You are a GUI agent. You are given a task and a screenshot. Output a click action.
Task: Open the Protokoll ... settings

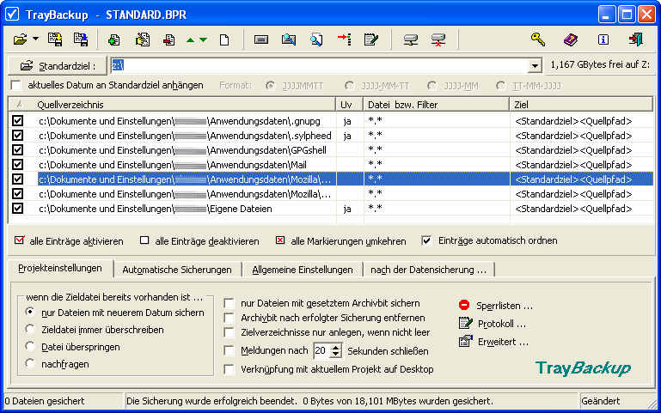pos(493,324)
